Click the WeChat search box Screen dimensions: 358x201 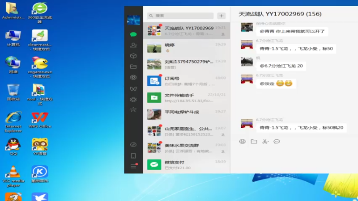(180, 16)
